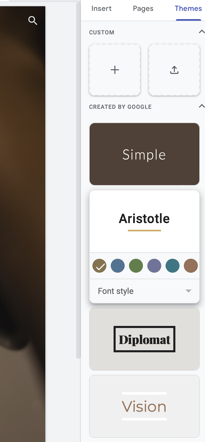This screenshot has width=205, height=442.
Task: Select the teal color variant
Action: (173, 265)
